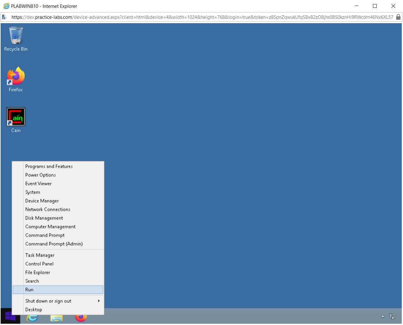Open Internet Explorer from the taskbar
403x325 pixels.
pos(32,317)
